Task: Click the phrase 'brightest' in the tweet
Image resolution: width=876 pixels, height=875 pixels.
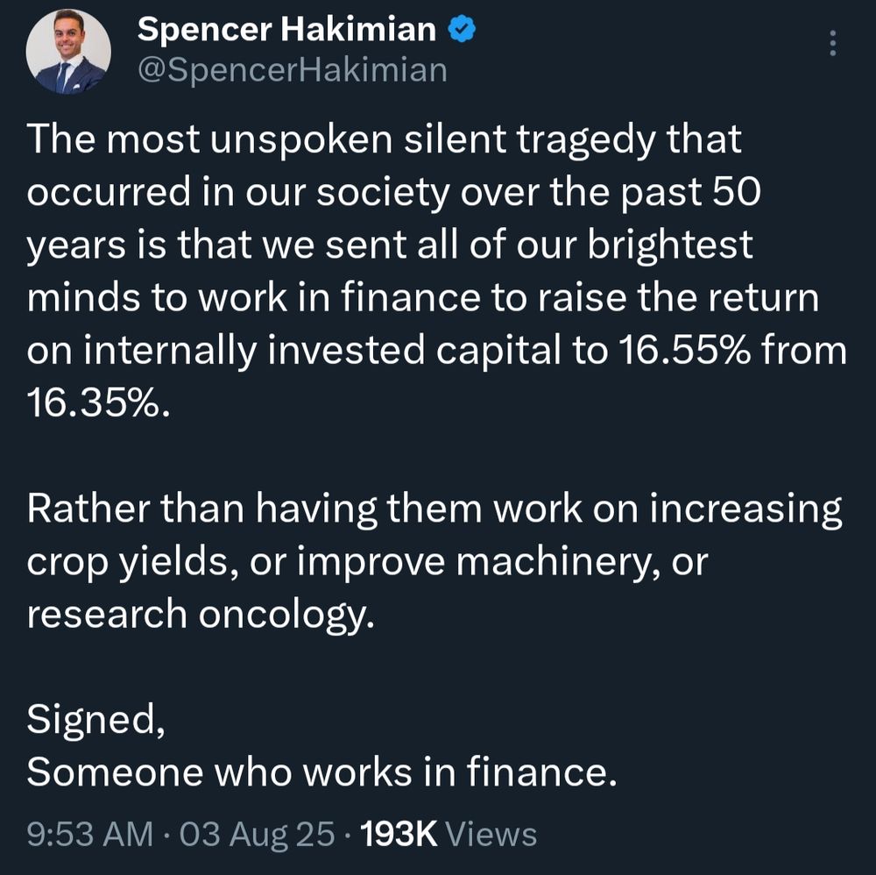Action: 670,245
